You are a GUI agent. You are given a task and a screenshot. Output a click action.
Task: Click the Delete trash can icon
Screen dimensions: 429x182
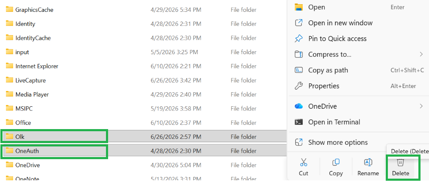tap(400, 162)
